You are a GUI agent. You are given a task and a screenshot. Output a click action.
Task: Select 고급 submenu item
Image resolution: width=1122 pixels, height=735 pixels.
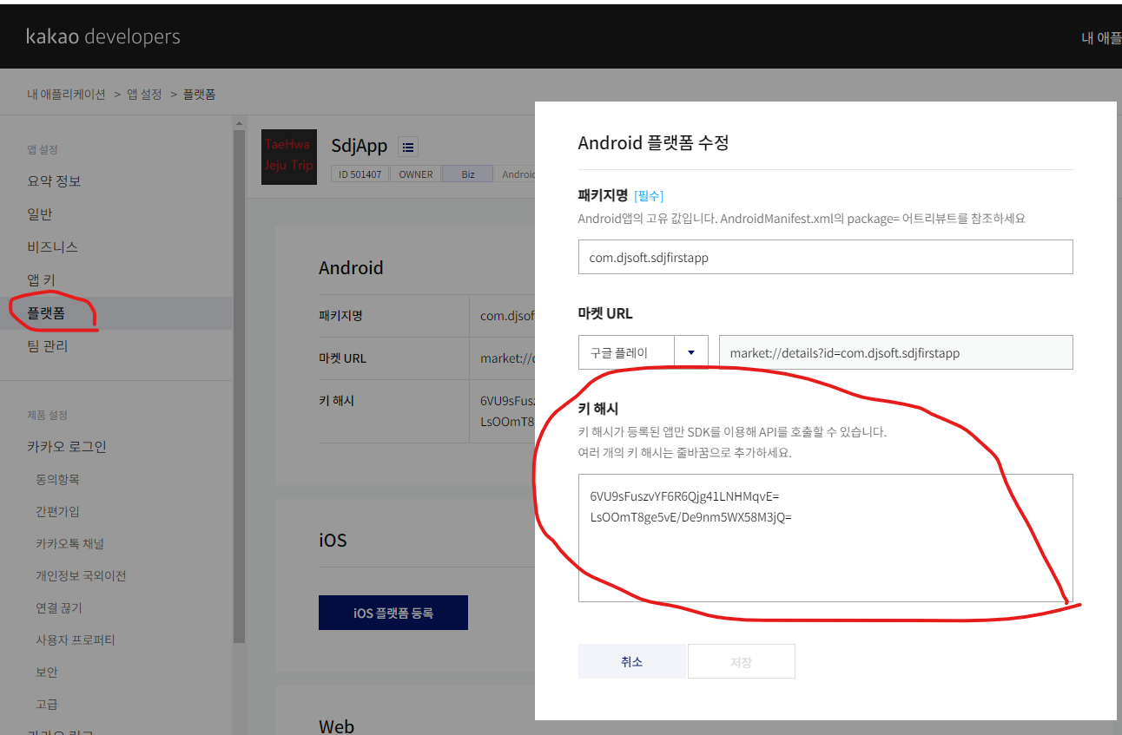coord(47,704)
